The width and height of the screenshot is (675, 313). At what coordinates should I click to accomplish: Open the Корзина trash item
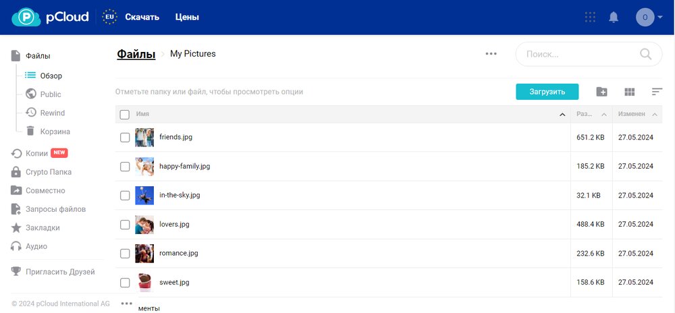point(55,132)
